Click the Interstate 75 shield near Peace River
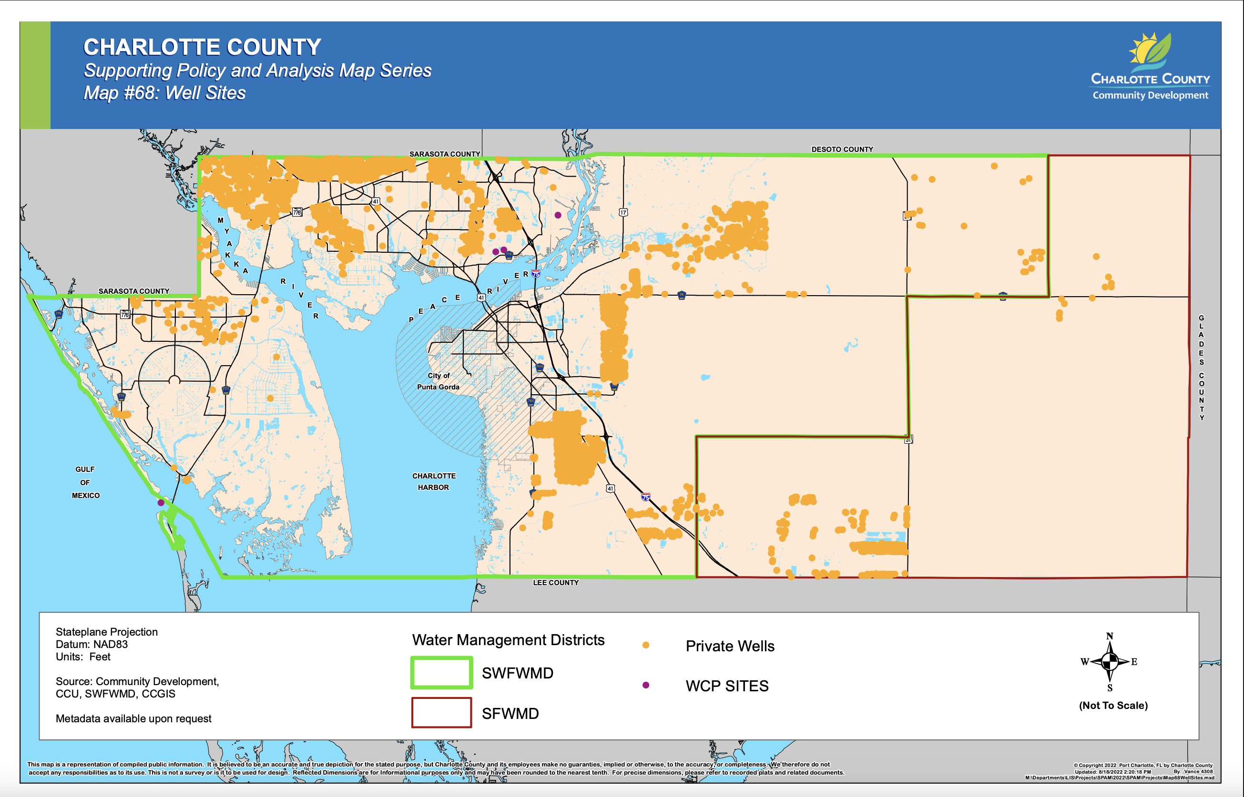Image resolution: width=1244 pixels, height=797 pixels. pos(536,274)
